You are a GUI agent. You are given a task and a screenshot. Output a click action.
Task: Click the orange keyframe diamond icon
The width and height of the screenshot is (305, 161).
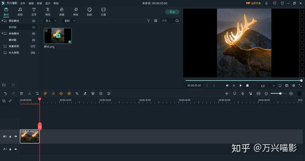[x=61, y=94]
